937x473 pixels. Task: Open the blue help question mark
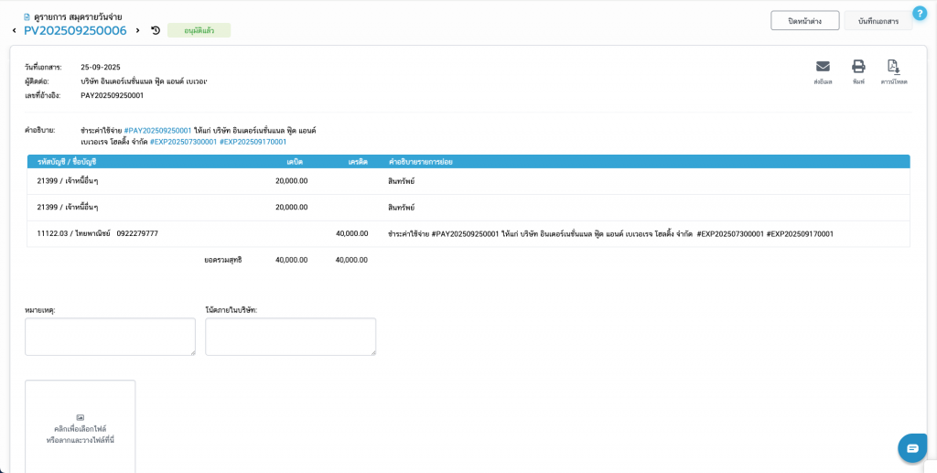[x=920, y=13]
